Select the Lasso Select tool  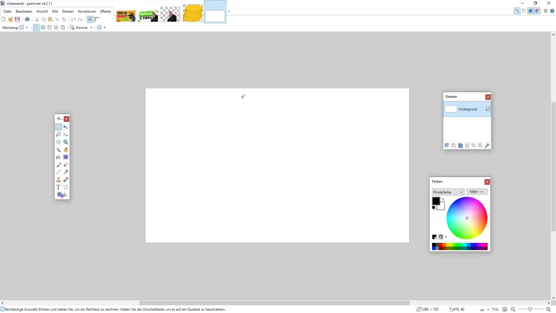point(58,134)
